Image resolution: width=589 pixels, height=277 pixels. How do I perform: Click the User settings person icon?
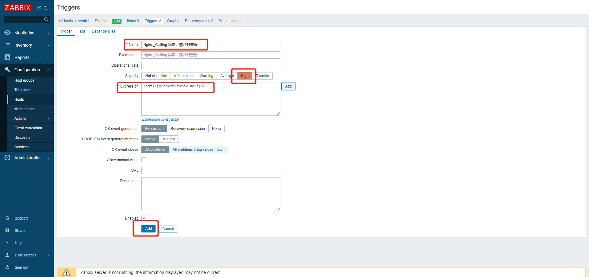7,255
